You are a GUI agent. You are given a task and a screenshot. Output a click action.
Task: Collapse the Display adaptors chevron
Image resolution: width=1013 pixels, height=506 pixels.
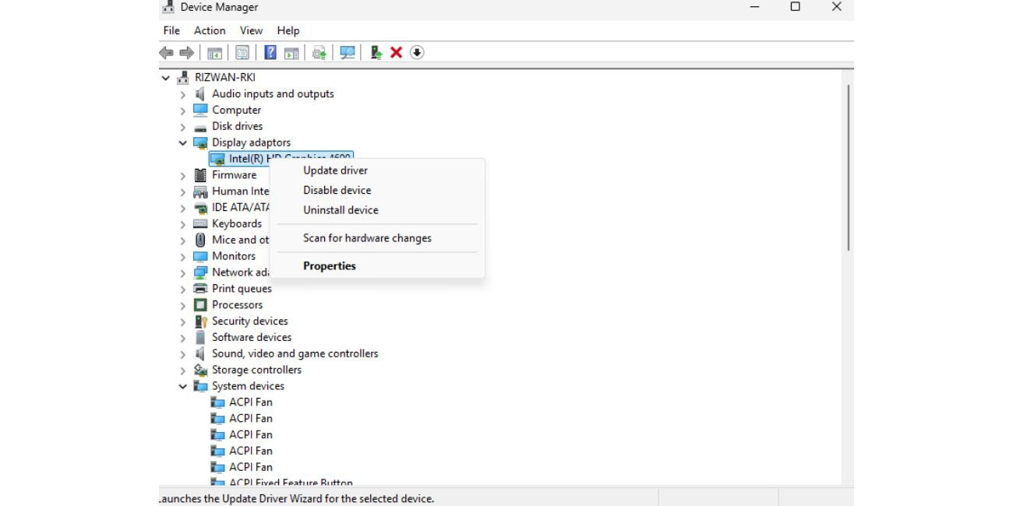coord(183,143)
